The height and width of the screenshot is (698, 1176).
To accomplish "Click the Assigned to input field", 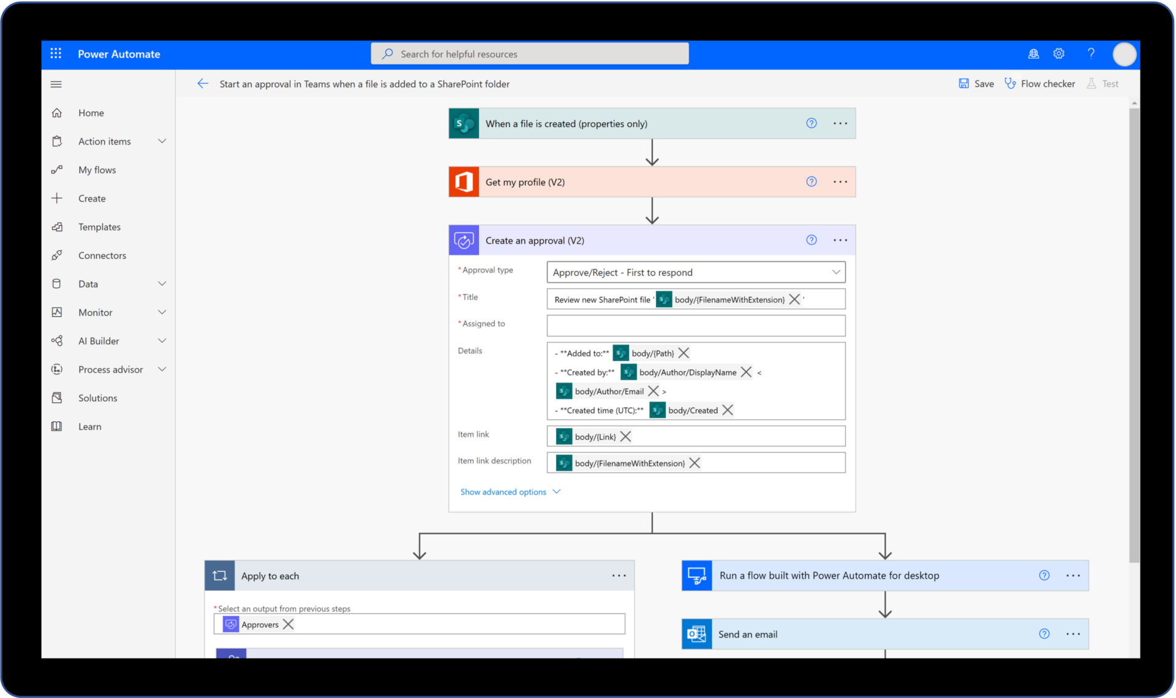I will click(695, 325).
